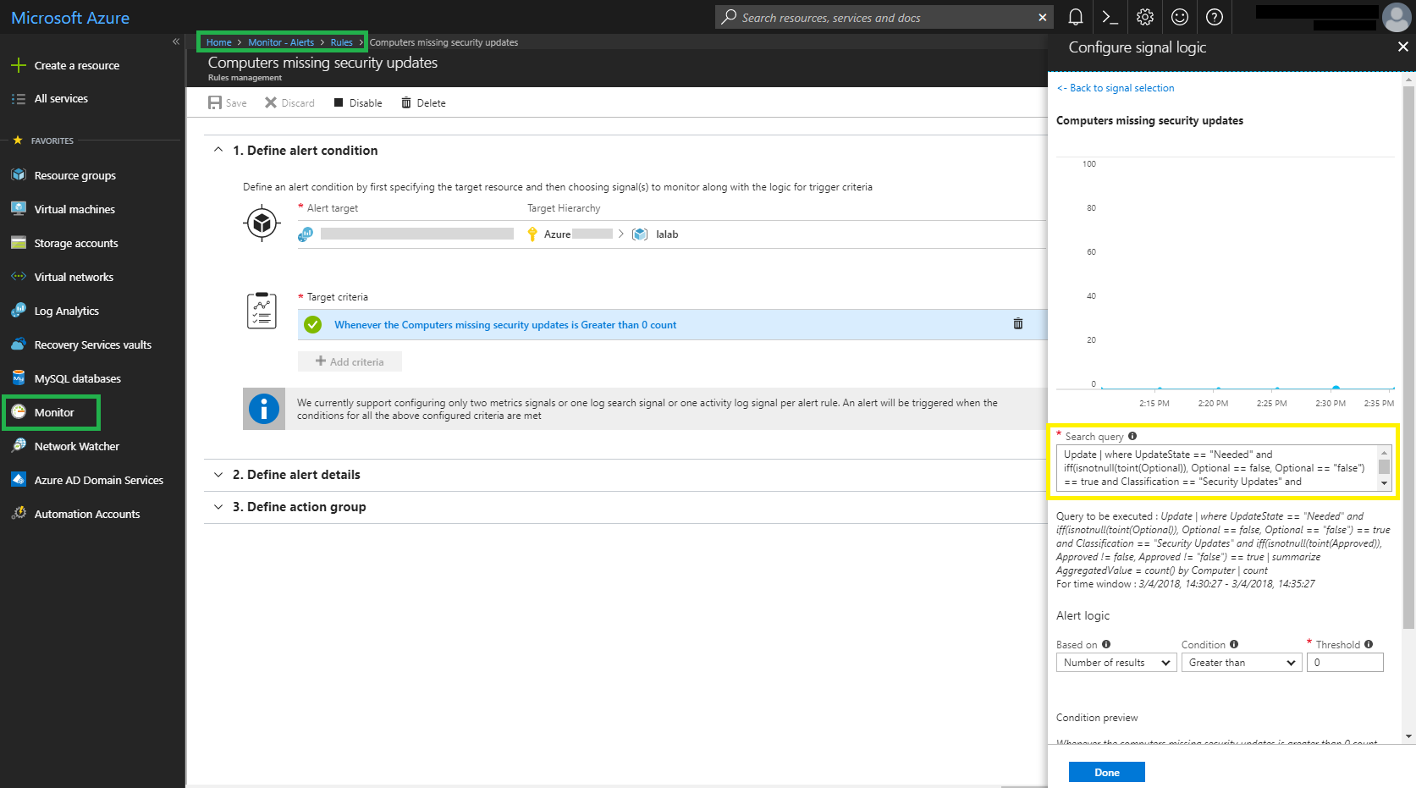Open Virtual machines sidebar label
1416x788 pixels.
[74, 209]
